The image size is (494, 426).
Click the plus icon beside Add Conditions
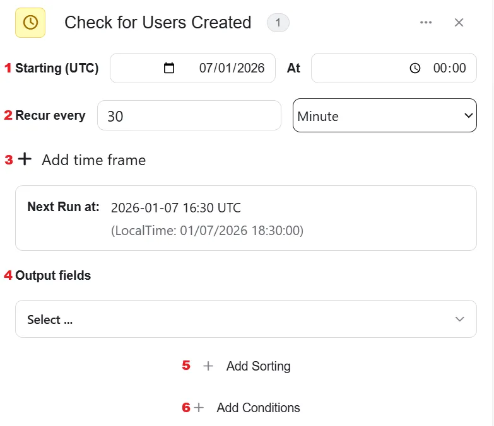click(199, 408)
